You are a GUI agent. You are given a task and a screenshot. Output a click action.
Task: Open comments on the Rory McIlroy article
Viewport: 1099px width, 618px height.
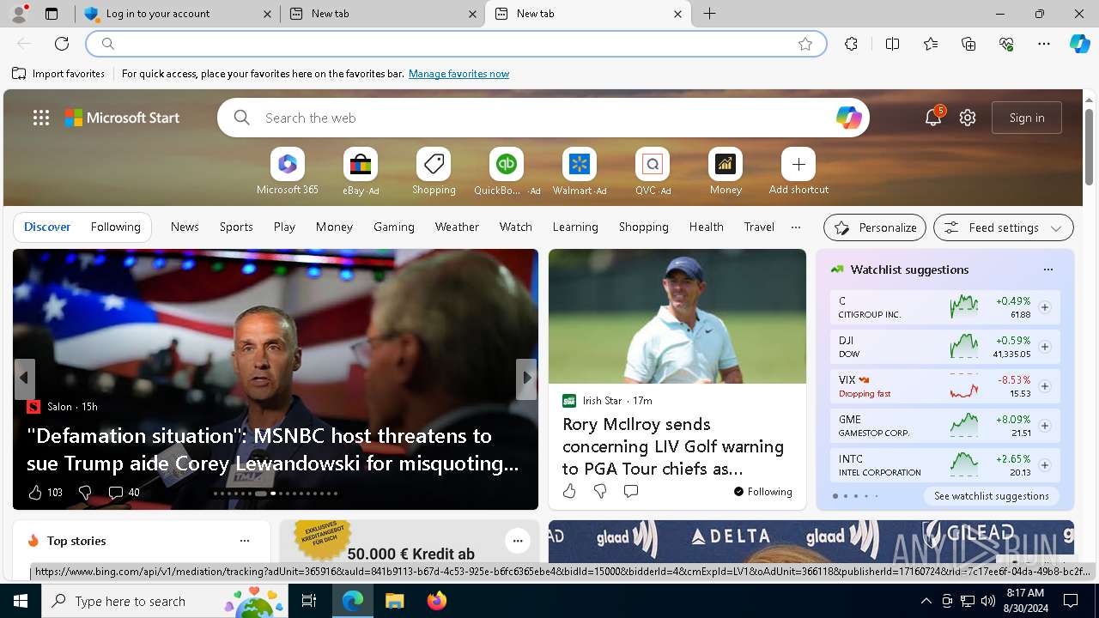[631, 491]
